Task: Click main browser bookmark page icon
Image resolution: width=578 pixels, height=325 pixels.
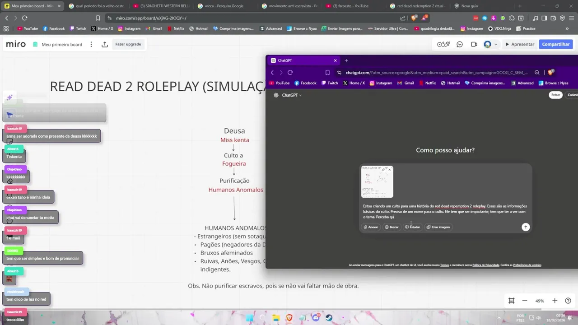Action: click(98, 18)
